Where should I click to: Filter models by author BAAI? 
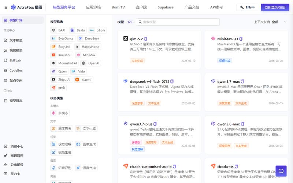pyautogui.click(x=59, y=30)
